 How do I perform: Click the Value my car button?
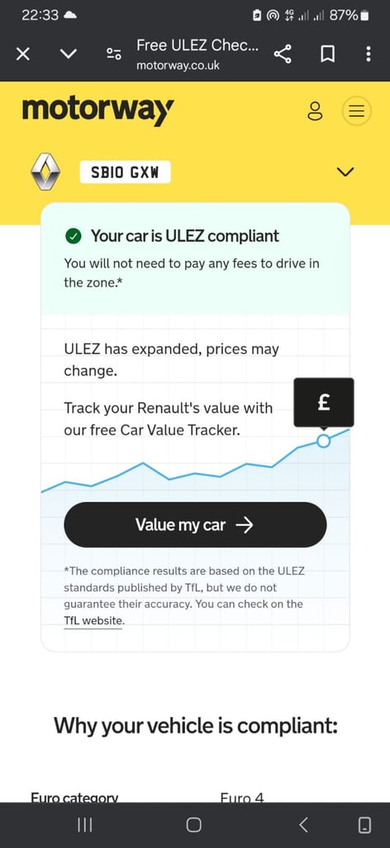(x=195, y=524)
